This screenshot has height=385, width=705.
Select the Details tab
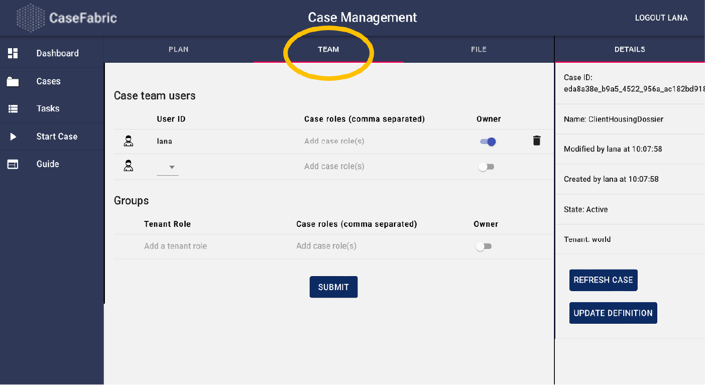tap(630, 49)
